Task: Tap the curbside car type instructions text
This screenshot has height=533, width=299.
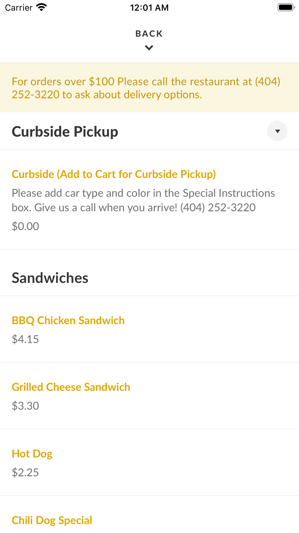Action: tap(143, 200)
